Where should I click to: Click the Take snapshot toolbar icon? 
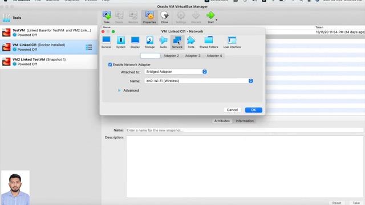tap(107, 17)
